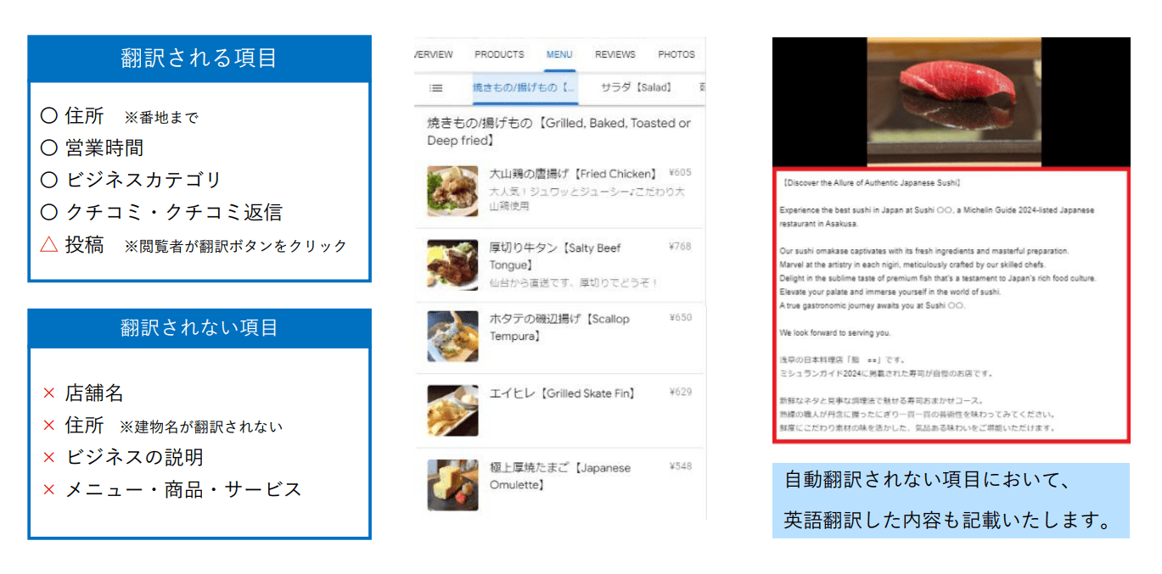
Task: Select 厚切り牛タン【Salty Beef Tongue】 item name
Action: (x=556, y=256)
